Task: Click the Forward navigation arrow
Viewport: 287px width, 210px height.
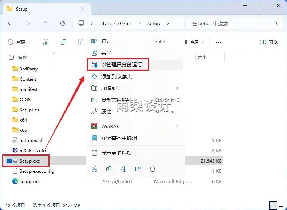Action: point(28,23)
